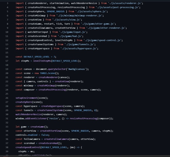The height and width of the screenshot is (157, 170).
Task: Click the './js/game/otter-renderer.js' import path
Action: (106, 28)
